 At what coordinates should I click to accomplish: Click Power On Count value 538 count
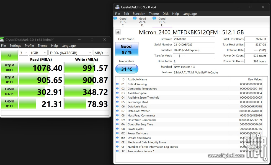click(256, 56)
